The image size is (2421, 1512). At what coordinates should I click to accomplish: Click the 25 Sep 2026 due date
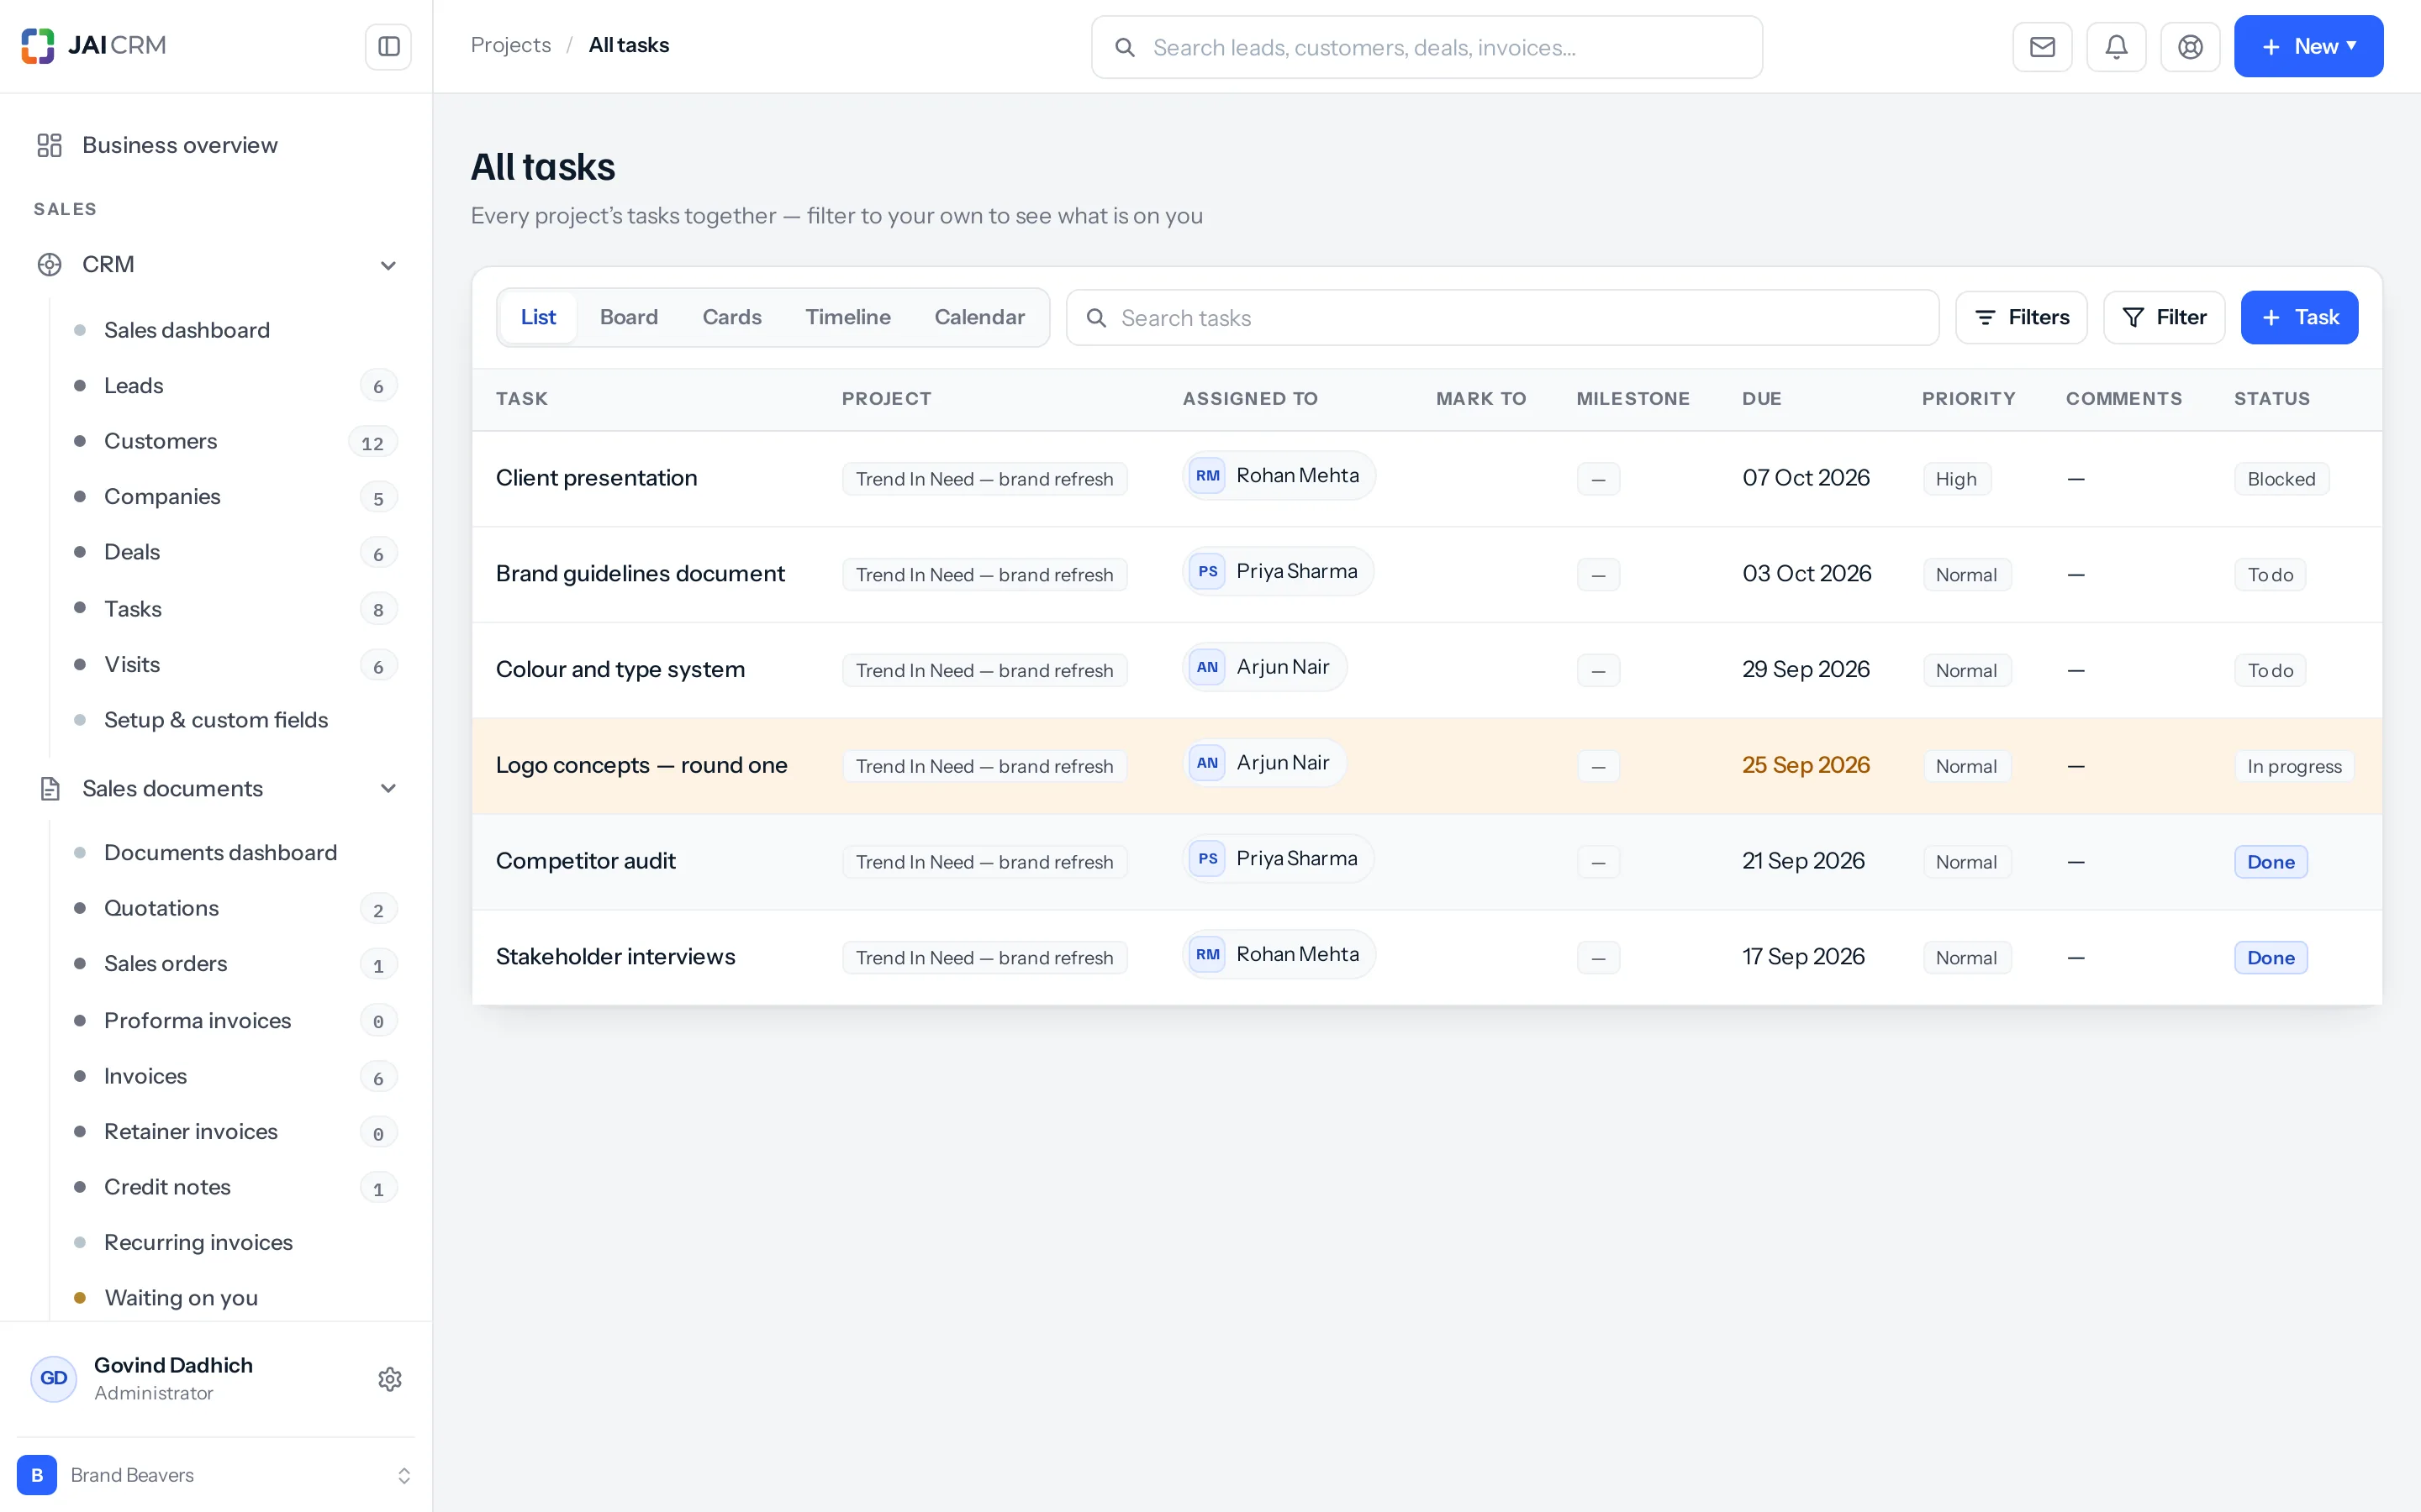(1806, 765)
